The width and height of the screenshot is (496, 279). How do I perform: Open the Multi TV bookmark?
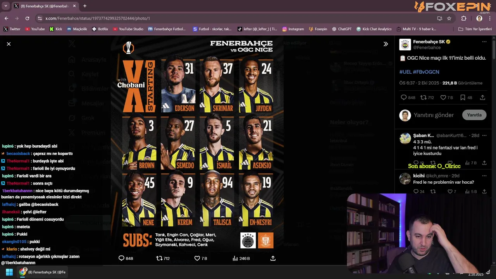(x=417, y=29)
